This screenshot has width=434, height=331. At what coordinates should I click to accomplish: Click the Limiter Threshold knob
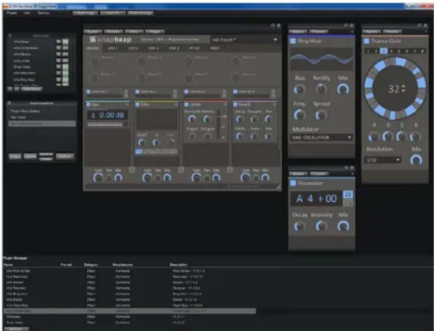[x=192, y=119]
